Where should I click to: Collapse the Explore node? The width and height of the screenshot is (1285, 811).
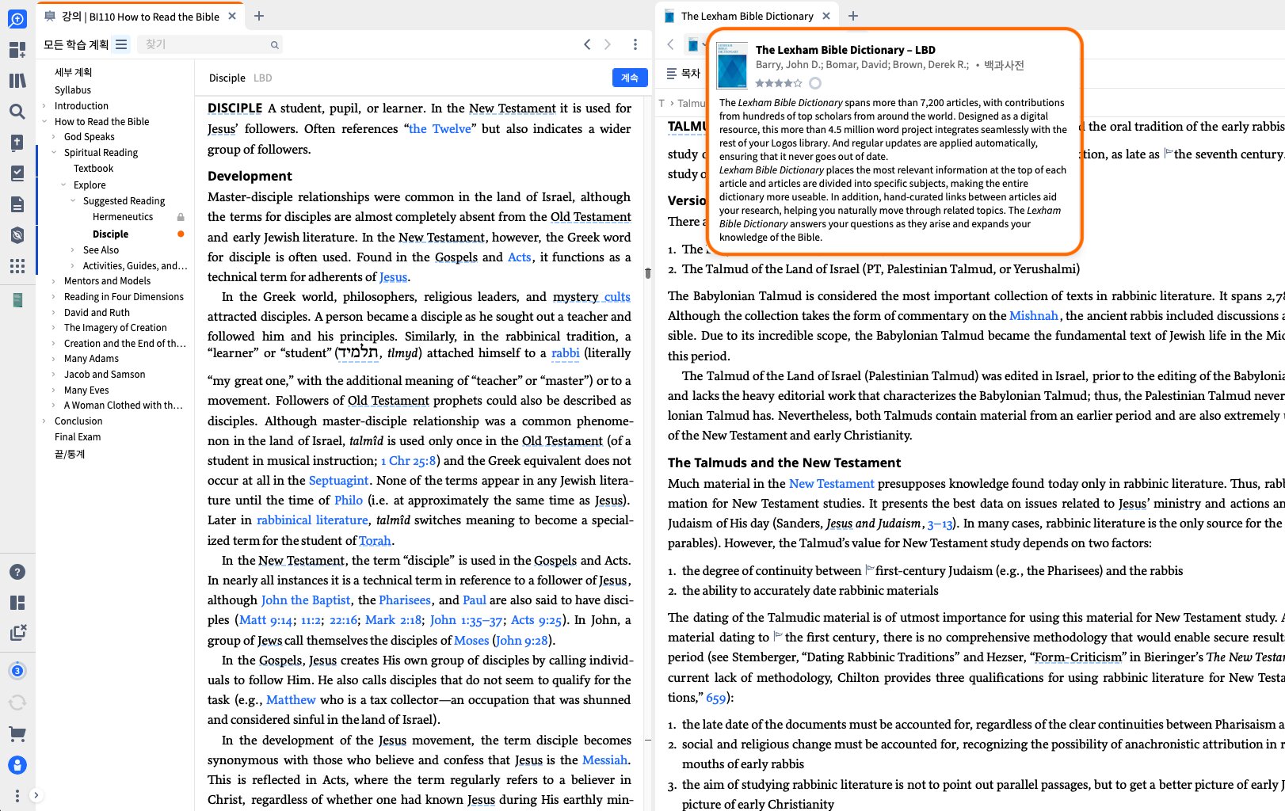click(x=63, y=185)
